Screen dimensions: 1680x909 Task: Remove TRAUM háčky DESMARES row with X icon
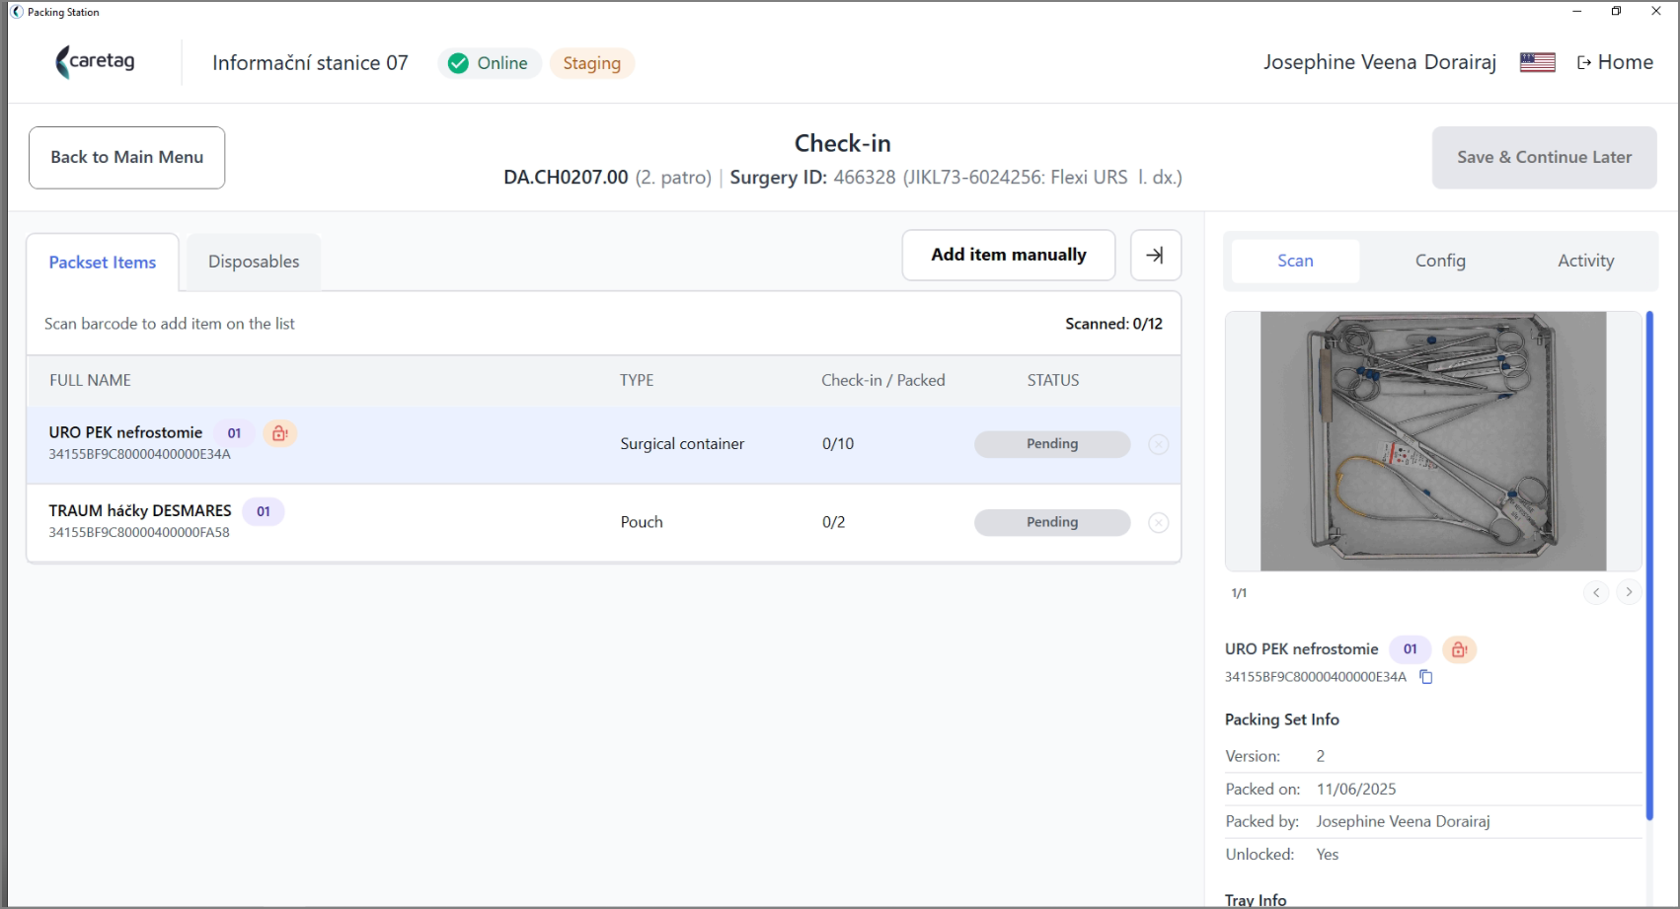(1159, 522)
